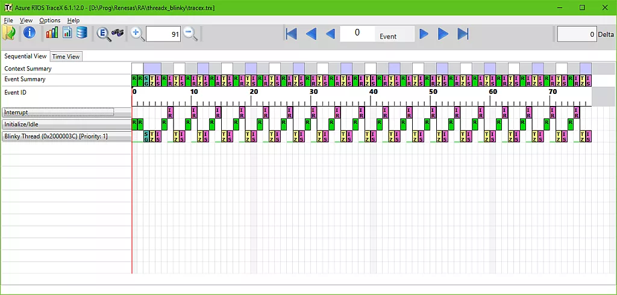Open event search magnifier with E icon
The width and height of the screenshot is (617, 295).
[x=103, y=34]
